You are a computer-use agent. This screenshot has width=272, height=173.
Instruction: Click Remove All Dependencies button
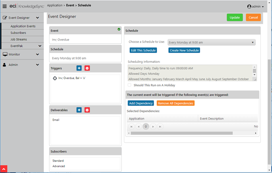[175, 103]
